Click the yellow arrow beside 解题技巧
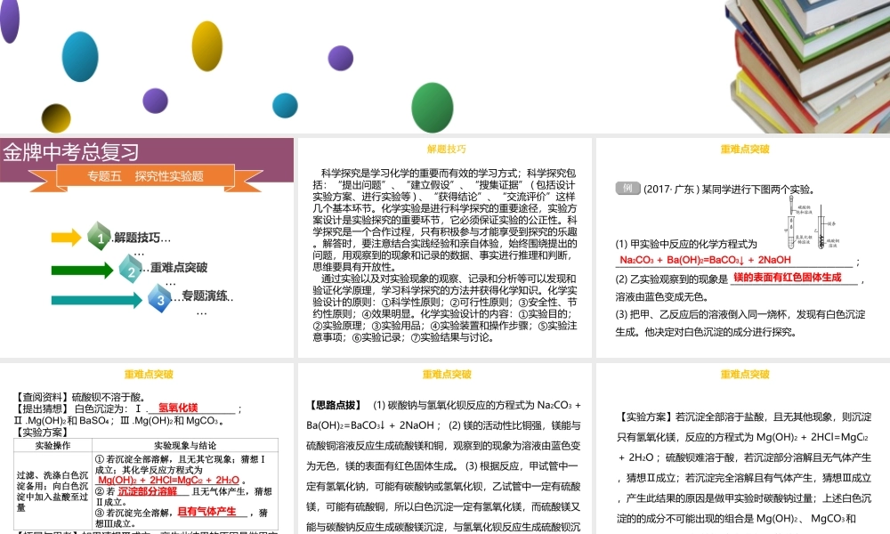This screenshot has height=534, width=890. 66,238
